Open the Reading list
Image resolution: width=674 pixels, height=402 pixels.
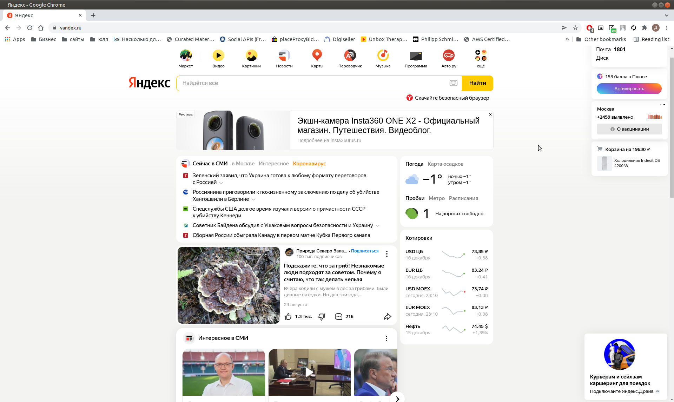(652, 39)
